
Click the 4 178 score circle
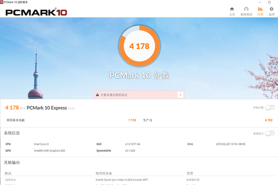click(139, 46)
